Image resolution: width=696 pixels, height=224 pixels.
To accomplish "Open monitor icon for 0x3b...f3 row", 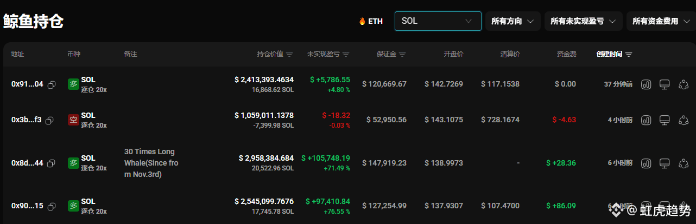I will tap(664, 120).
